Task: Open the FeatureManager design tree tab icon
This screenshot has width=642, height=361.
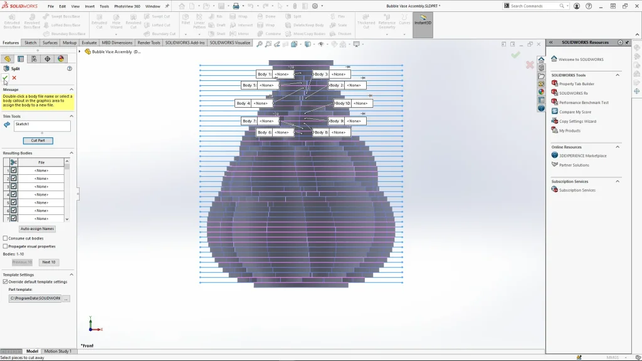Action: [x=8, y=59]
